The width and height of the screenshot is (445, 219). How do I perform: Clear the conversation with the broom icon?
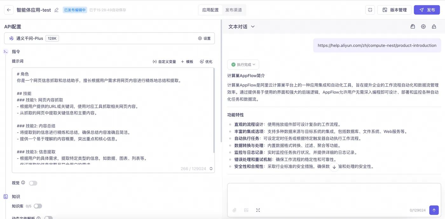click(434, 27)
